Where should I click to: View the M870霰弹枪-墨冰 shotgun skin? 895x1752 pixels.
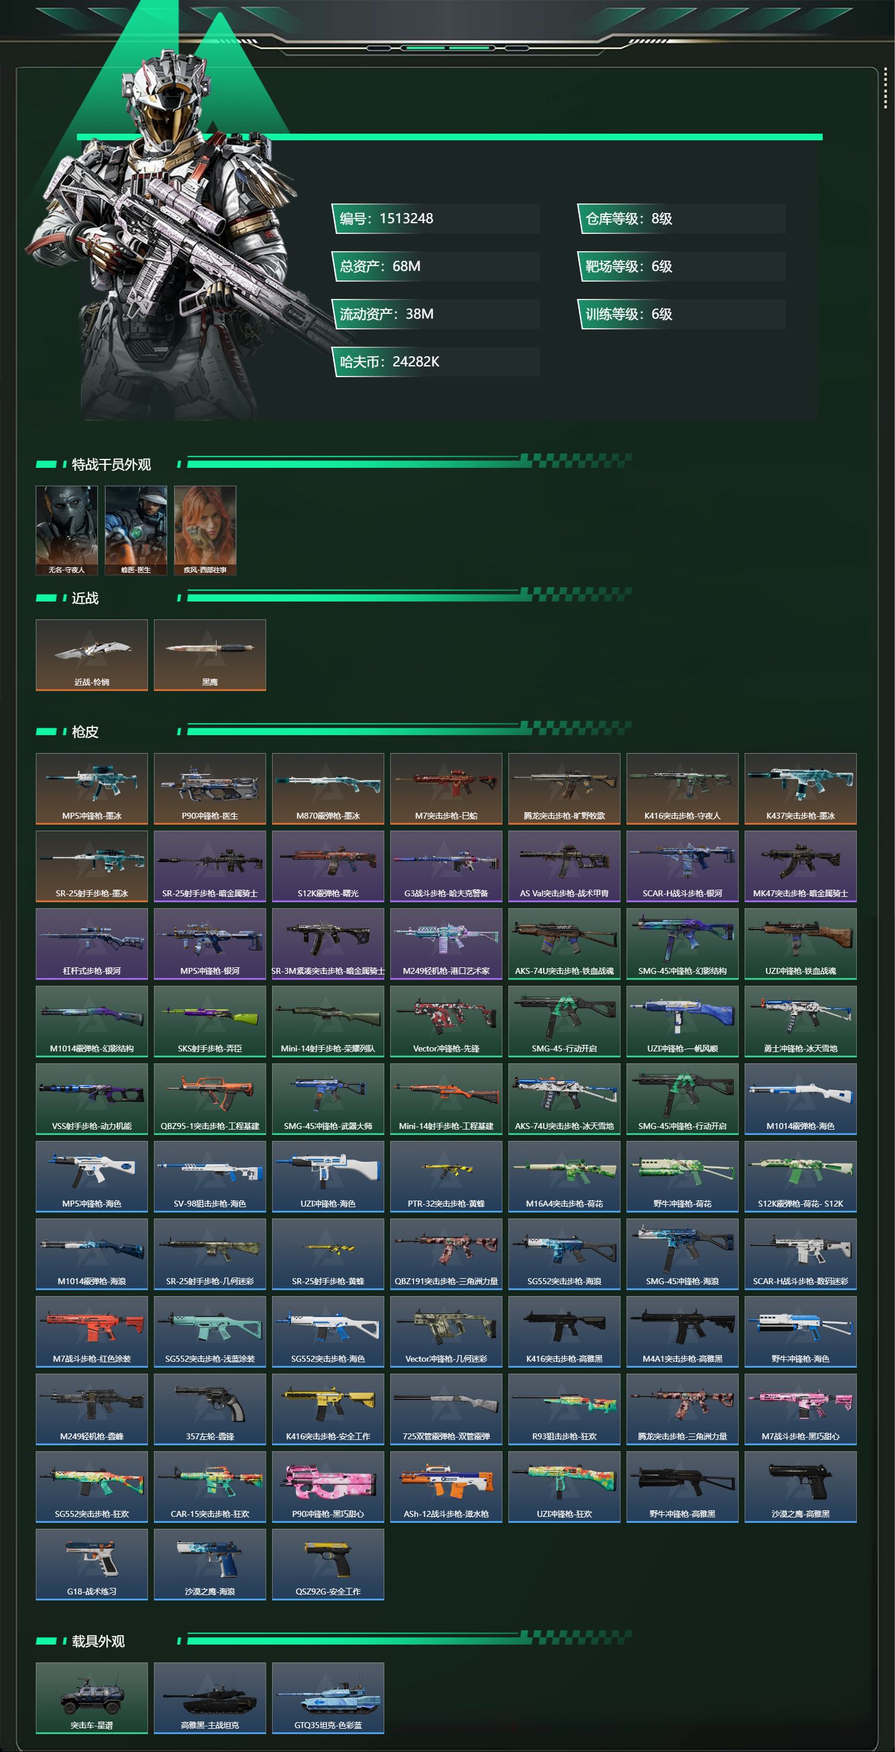(328, 788)
